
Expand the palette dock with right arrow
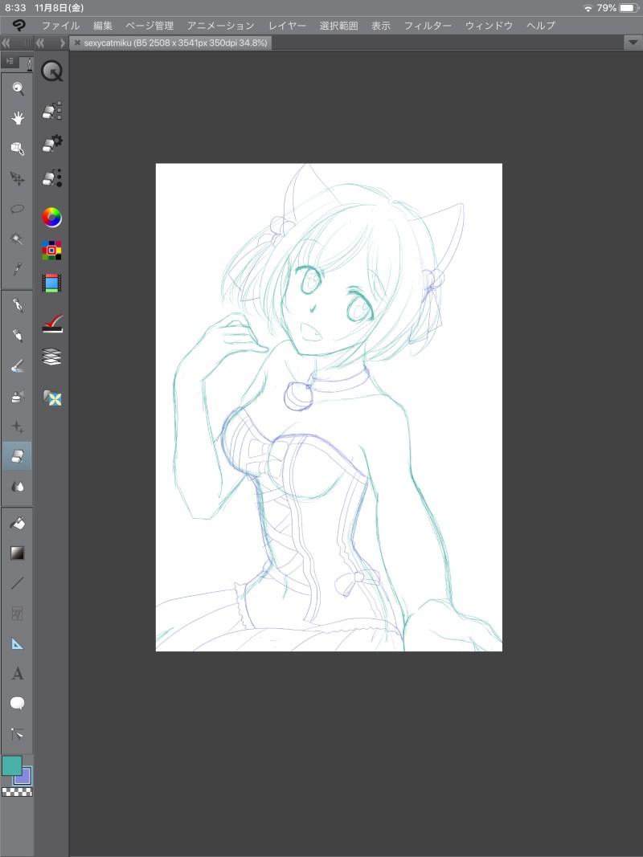63,43
